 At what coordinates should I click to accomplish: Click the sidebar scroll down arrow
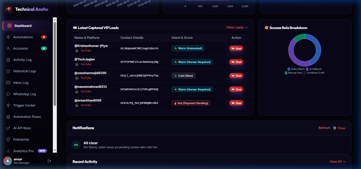pyautogui.click(x=55, y=150)
